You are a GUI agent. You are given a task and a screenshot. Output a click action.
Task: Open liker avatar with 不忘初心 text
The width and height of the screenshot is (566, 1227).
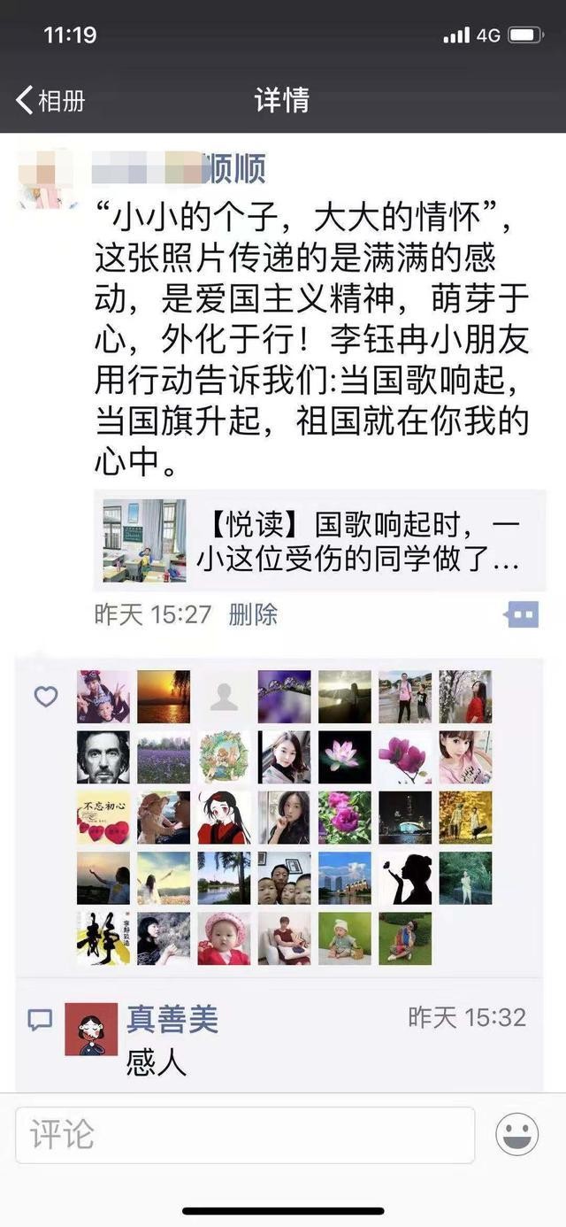click(103, 818)
